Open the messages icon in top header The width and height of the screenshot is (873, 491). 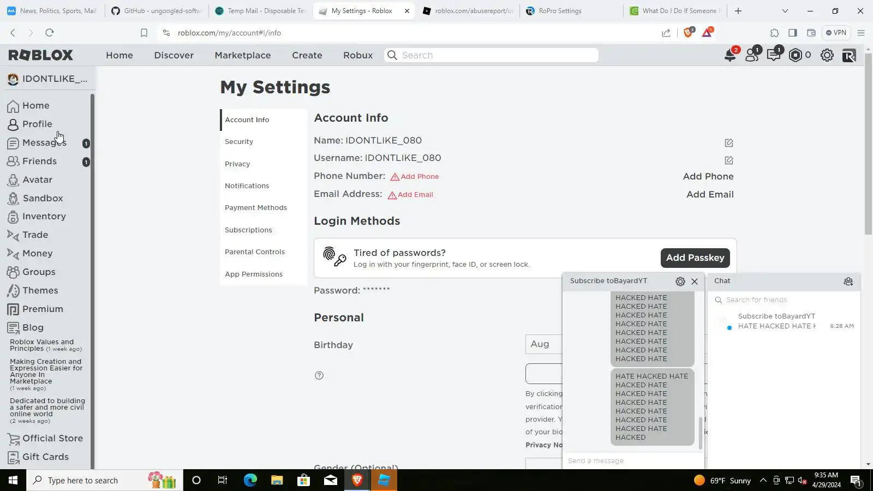point(774,55)
